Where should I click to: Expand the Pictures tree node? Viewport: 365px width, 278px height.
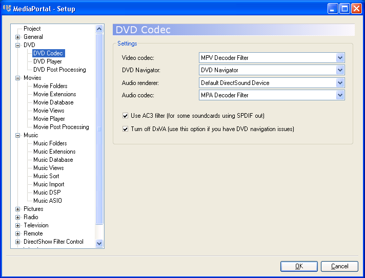point(18,209)
